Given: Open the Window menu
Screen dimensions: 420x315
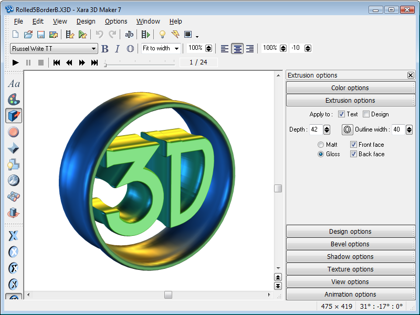Looking at the screenshot, I should coord(148,21).
